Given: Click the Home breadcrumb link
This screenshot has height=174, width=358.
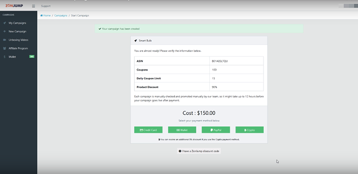Looking at the screenshot, I should point(46,16).
